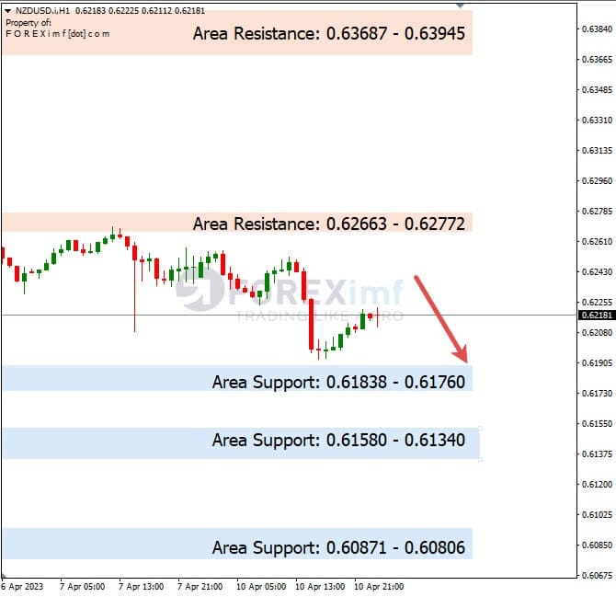Screen dimensions: 616x597
Task: Click the selected rectangle's bottom-right handle
Action: [480, 459]
